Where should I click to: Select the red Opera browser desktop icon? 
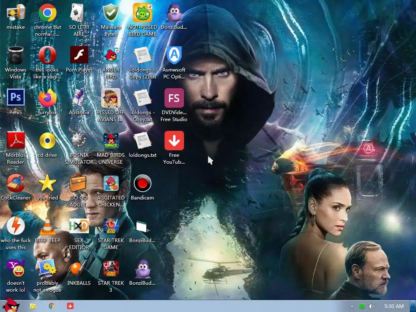click(48, 55)
